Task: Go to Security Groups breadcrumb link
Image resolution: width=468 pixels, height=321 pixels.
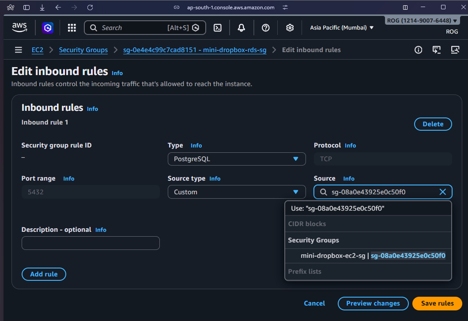Action: [83, 50]
